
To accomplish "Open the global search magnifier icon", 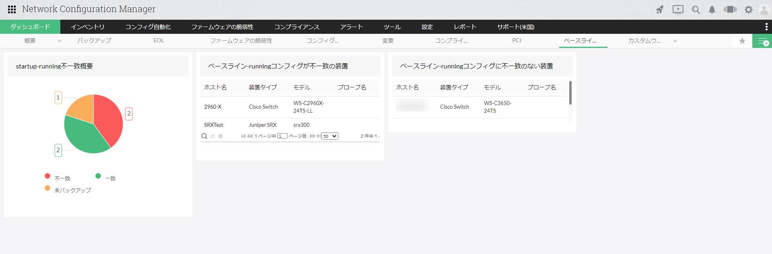I will pyautogui.click(x=696, y=10).
